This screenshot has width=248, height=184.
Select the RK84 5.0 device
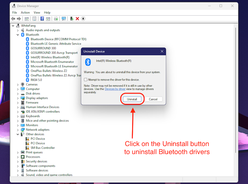[36, 80]
